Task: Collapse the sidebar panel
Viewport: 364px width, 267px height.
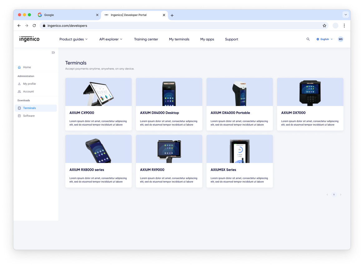Action: pyautogui.click(x=53, y=53)
